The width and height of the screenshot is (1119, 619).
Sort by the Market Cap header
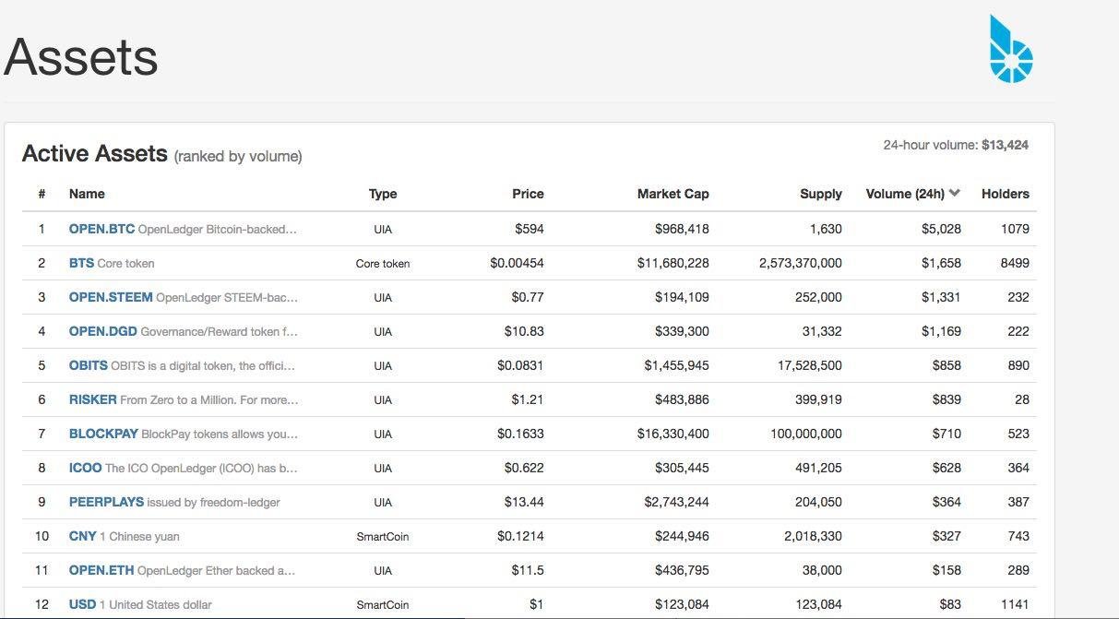(673, 194)
